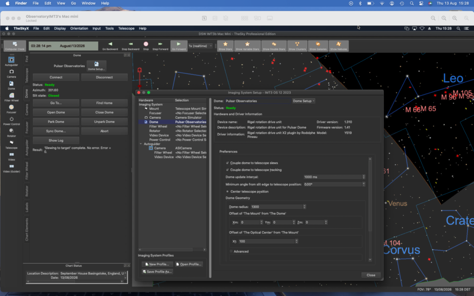This screenshot has width=474, height=296.
Task: Select Center telescope position option
Action: pyautogui.click(x=227, y=191)
